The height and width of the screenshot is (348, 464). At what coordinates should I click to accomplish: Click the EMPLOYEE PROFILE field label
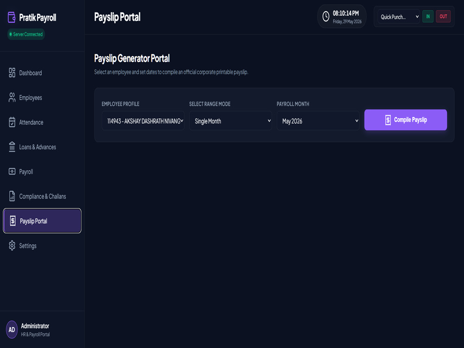pos(121,104)
